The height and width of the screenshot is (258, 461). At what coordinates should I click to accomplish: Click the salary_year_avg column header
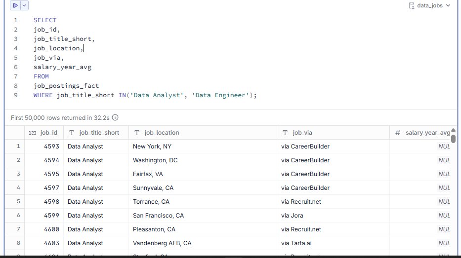coord(420,133)
